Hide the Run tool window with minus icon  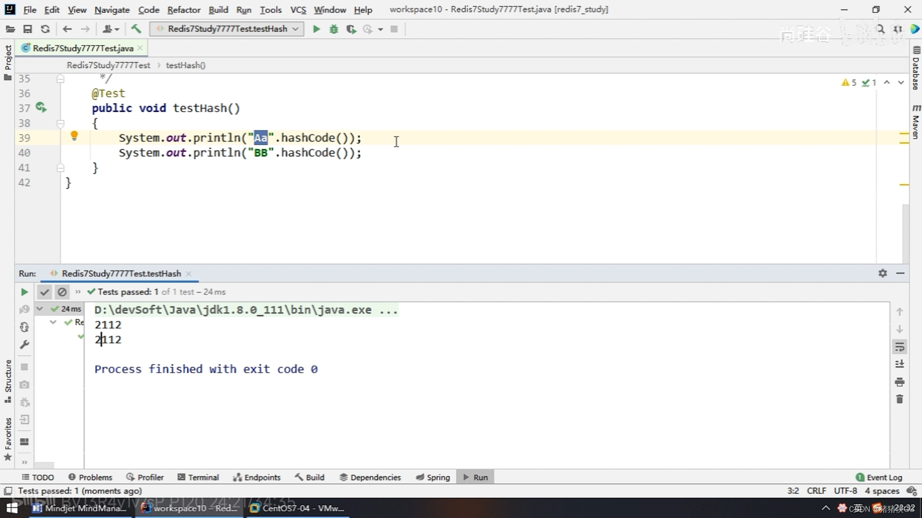(x=900, y=273)
